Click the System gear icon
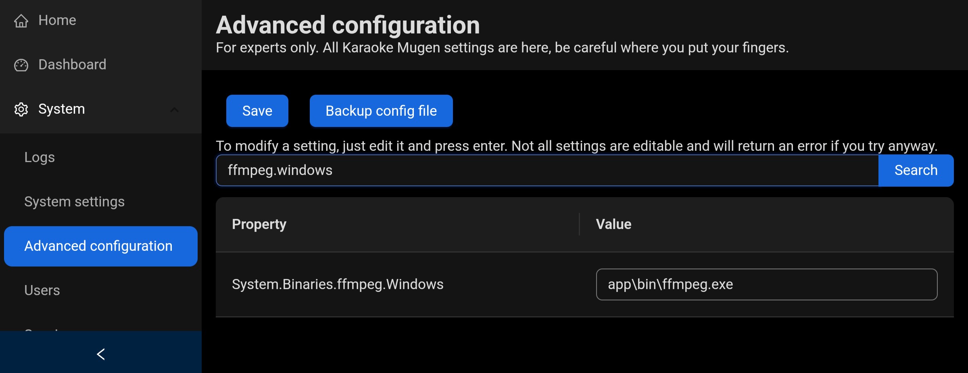The image size is (968, 373). [x=21, y=109]
